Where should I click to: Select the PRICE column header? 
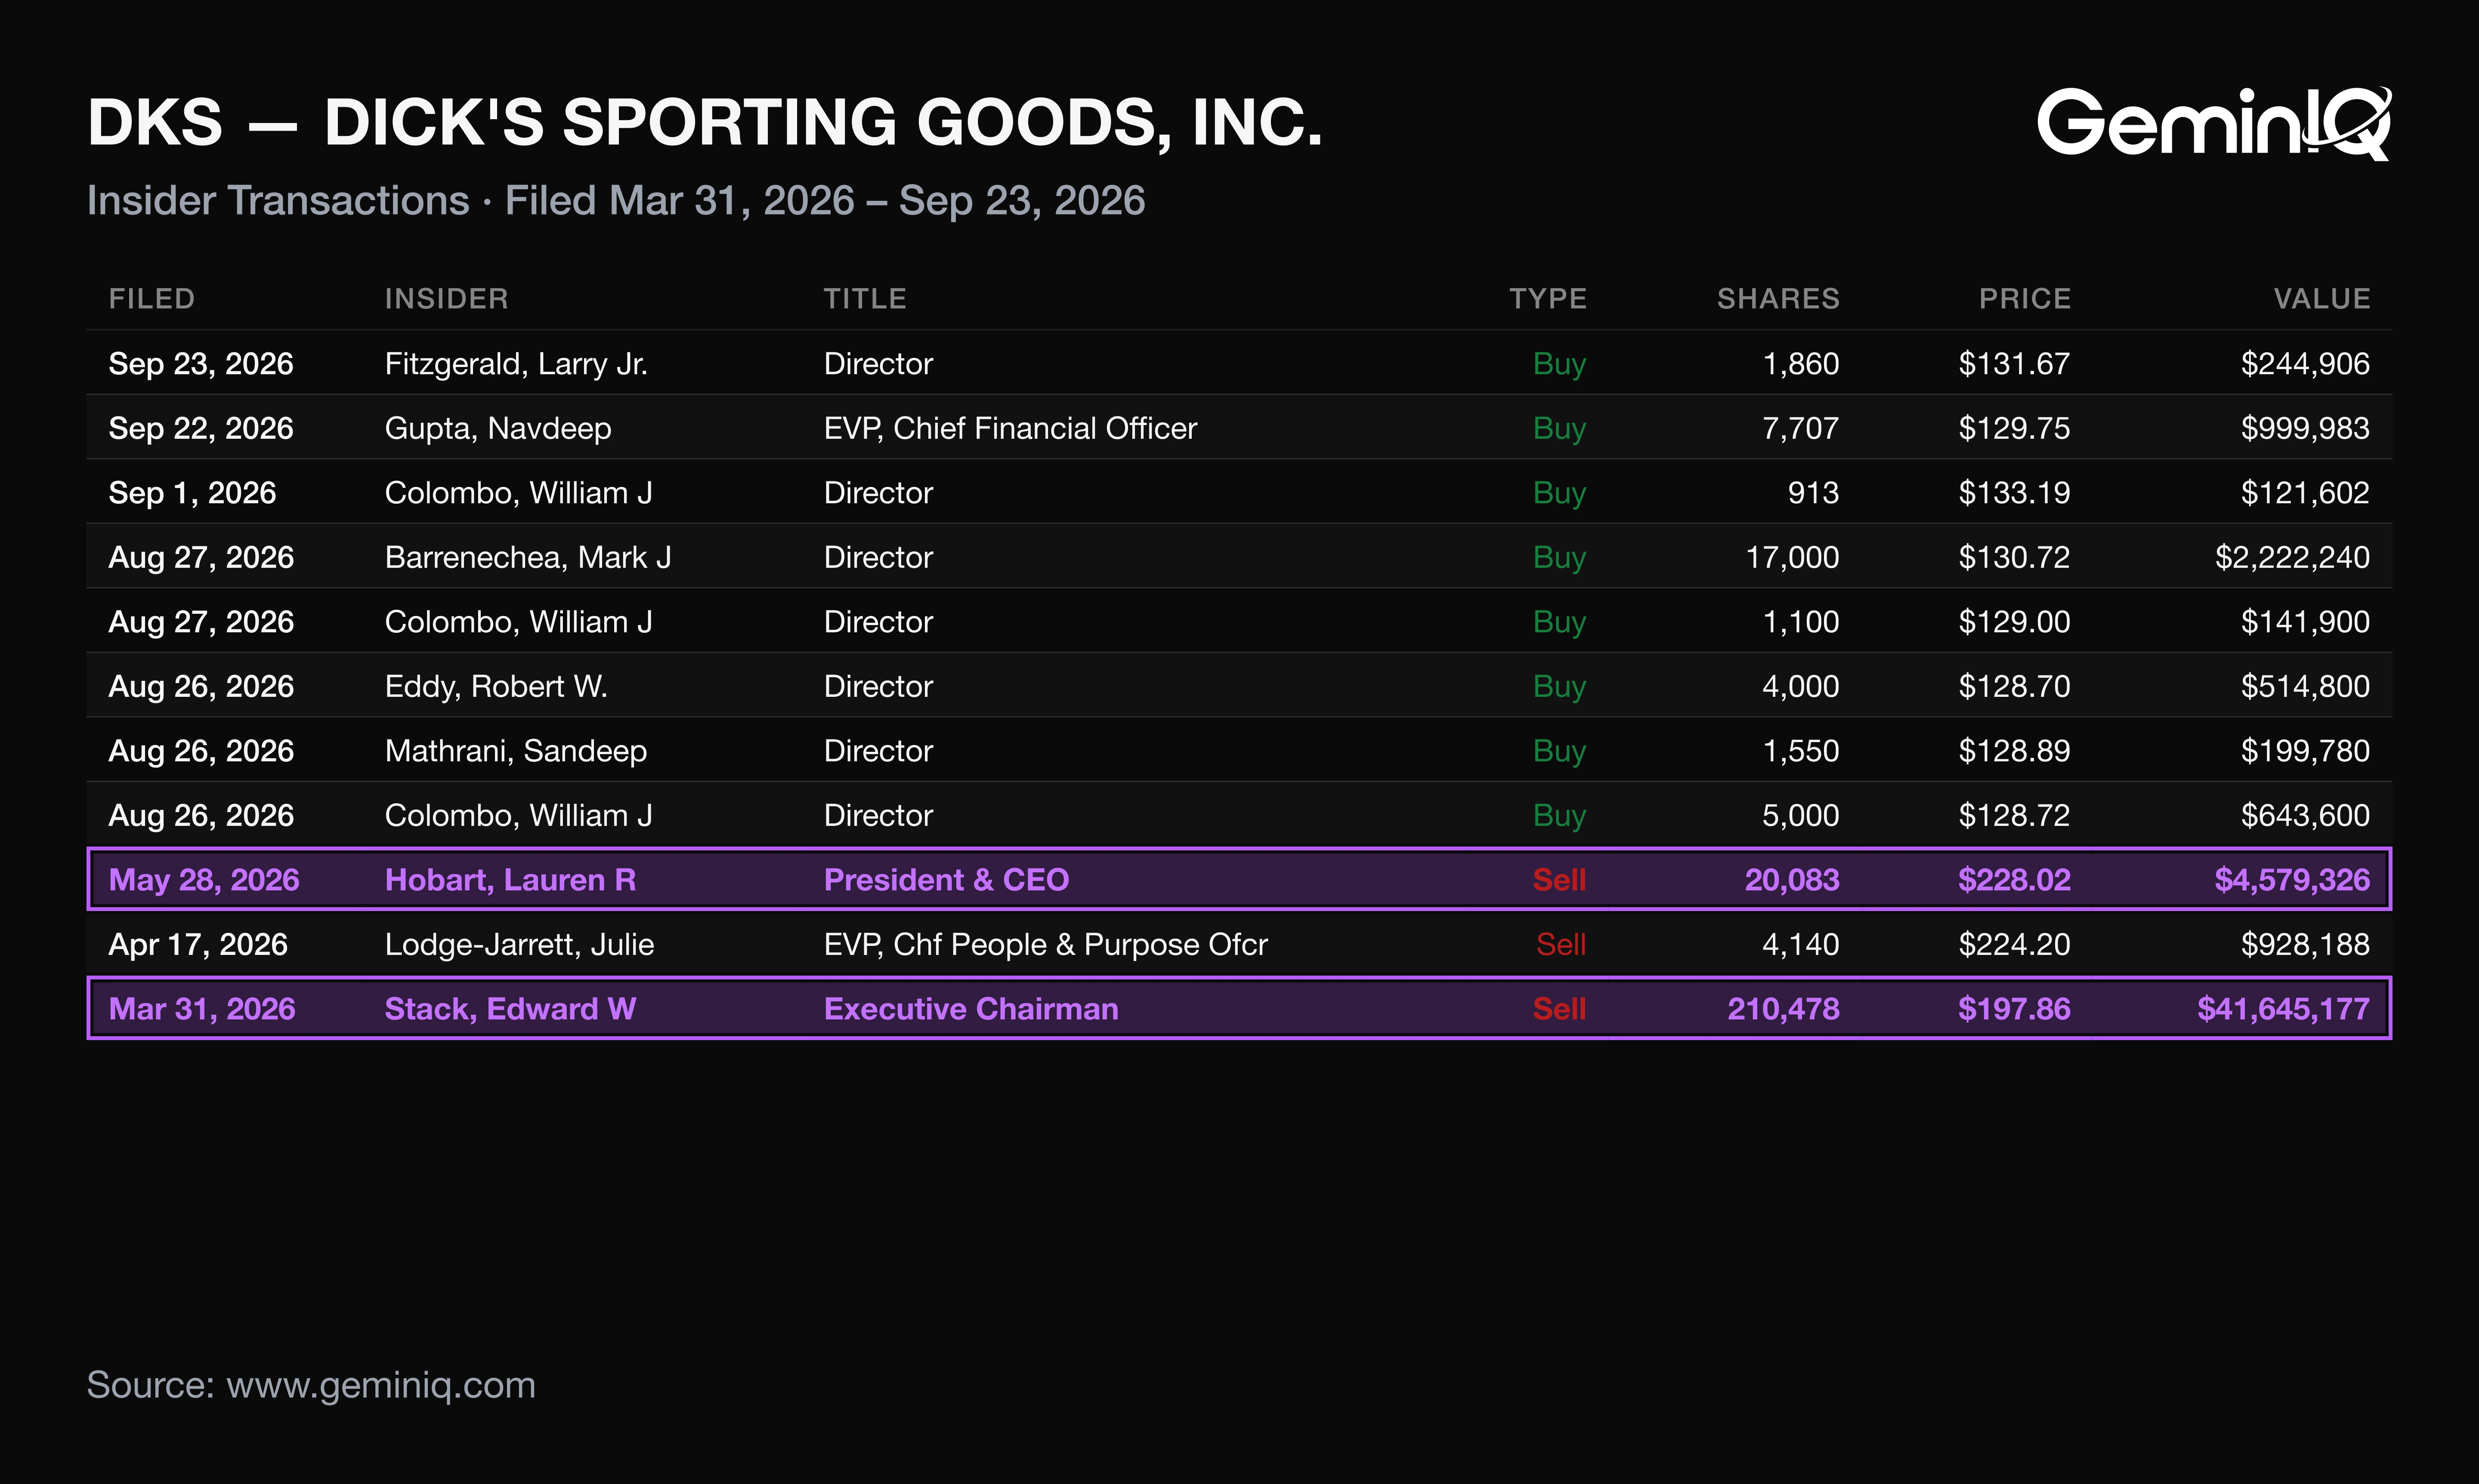(x=2025, y=298)
